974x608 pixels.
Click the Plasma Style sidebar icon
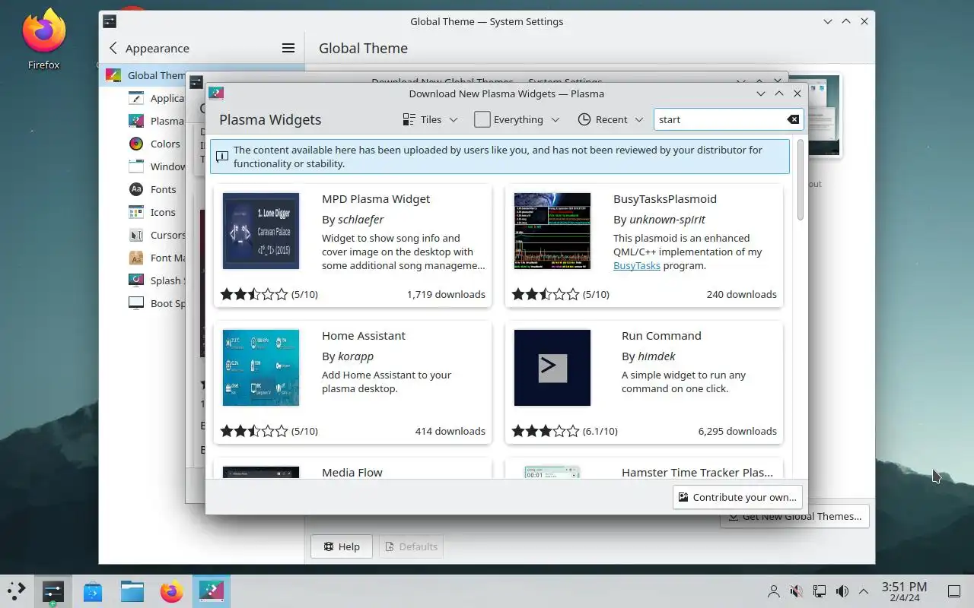136,121
